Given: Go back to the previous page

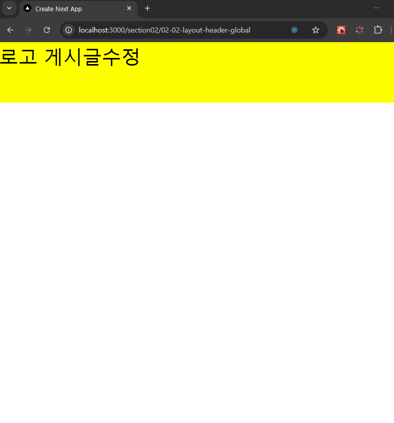Looking at the screenshot, I should tap(10, 30).
